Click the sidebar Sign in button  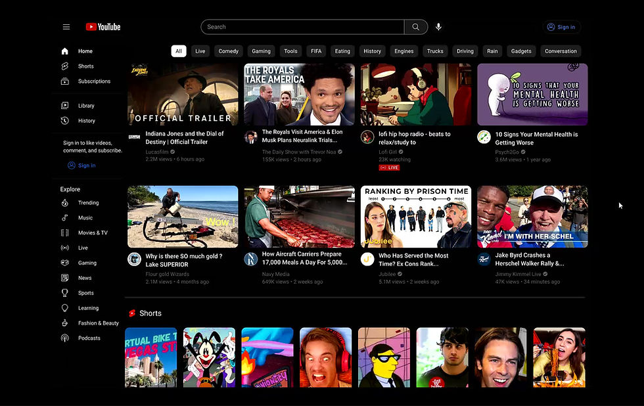(81, 166)
